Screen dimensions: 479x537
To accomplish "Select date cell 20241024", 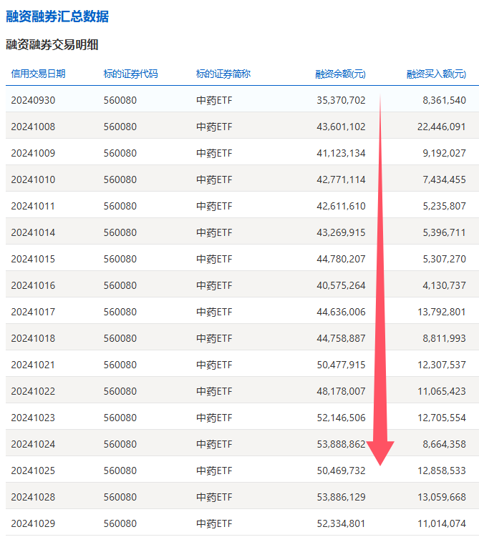I will [33, 444].
